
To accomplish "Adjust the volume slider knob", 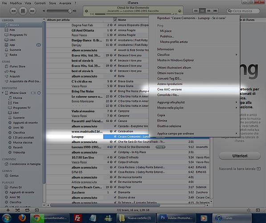I will 70,11.
